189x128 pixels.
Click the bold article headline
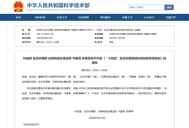pos(94,60)
